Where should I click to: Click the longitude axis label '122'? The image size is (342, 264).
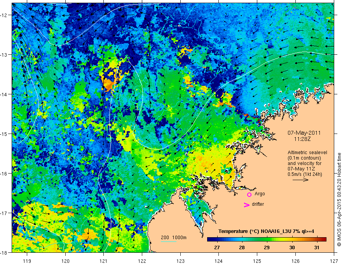pyautogui.click(x=142, y=261)
